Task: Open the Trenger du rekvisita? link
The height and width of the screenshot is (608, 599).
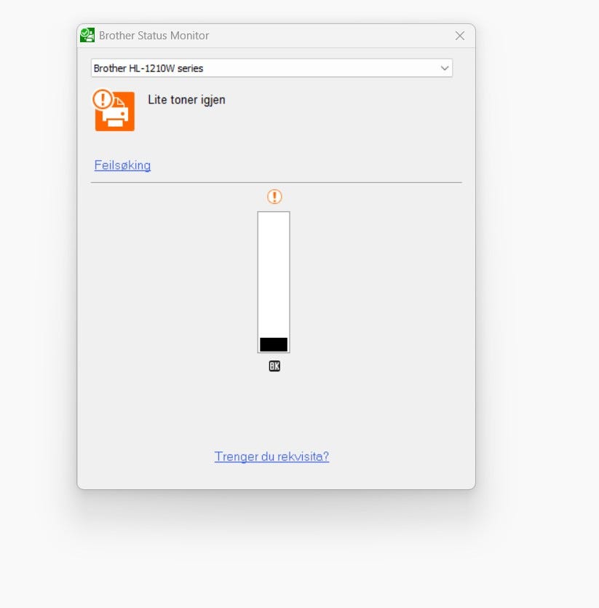Action: coord(271,457)
